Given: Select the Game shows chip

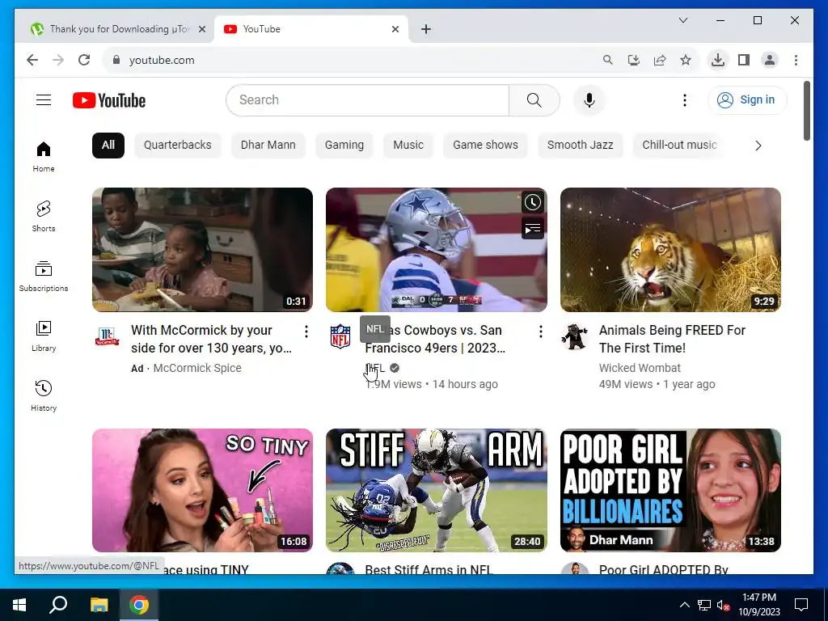Looking at the screenshot, I should point(485,146).
